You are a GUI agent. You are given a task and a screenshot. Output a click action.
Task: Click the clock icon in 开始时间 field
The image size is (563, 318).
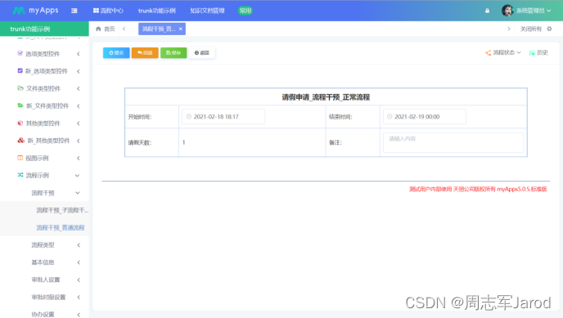coord(189,117)
